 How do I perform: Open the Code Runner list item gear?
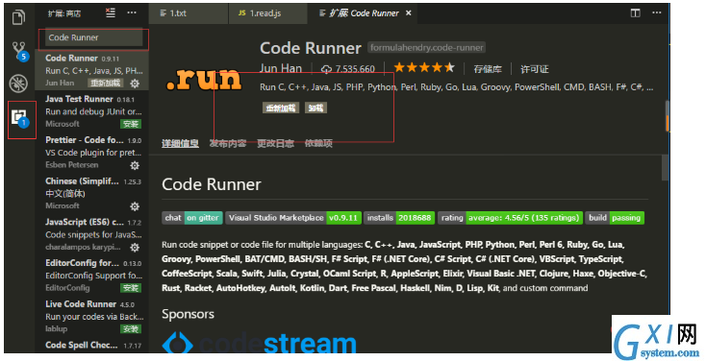click(135, 84)
